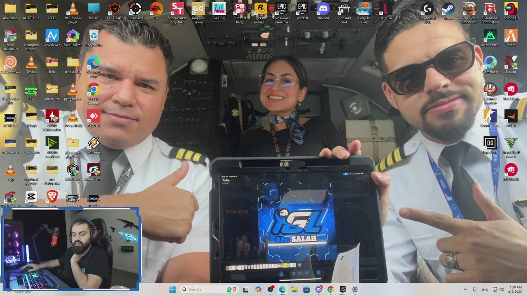Open the Settings gear in taskbar
527x296 pixels.
[x=355, y=289]
